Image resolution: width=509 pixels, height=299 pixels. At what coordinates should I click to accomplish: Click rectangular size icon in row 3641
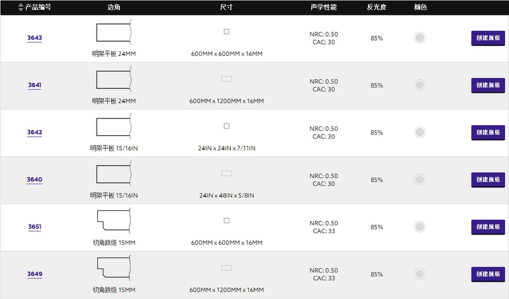point(226,79)
